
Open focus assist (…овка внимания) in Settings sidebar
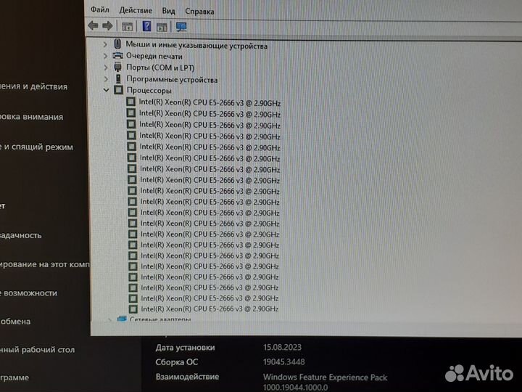(x=32, y=117)
